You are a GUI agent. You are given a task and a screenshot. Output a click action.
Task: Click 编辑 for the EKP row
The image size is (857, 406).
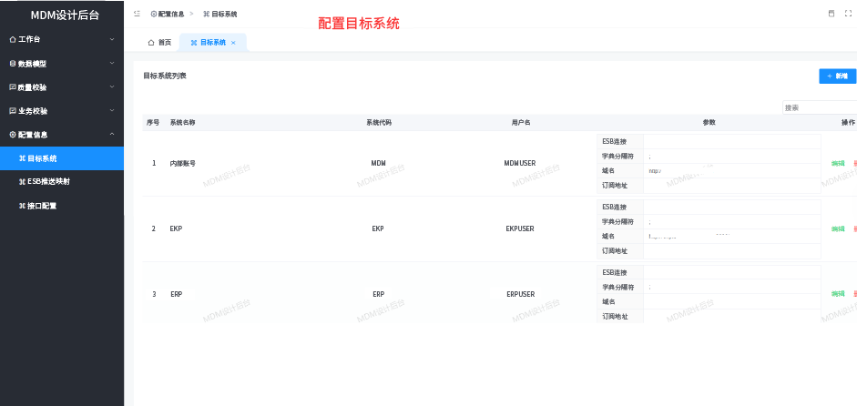coord(838,228)
